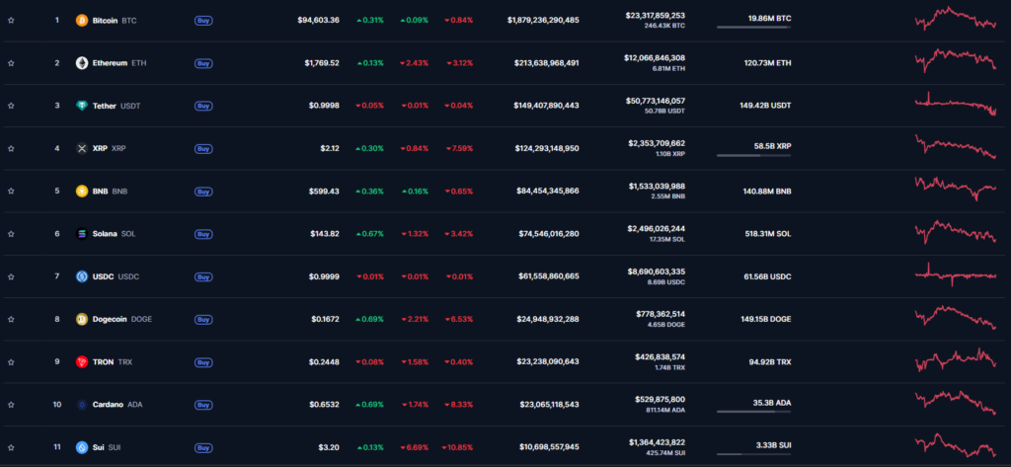1011x467 pixels.
Task: Open USDC 7-day sparkline chart
Action: [956, 274]
